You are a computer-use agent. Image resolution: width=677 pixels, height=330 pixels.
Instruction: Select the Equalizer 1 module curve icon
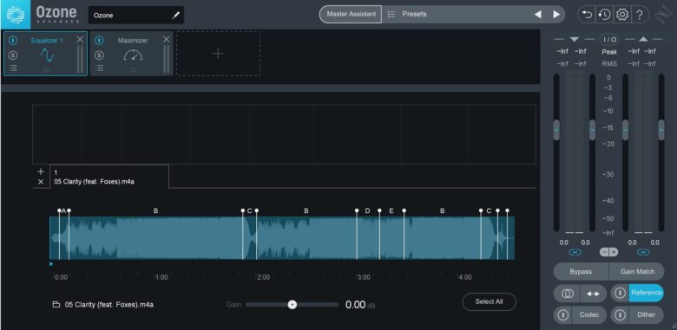pyautogui.click(x=47, y=55)
